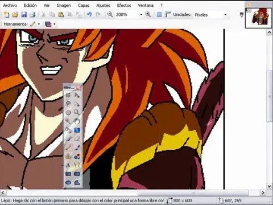The height and width of the screenshot is (205, 273).
Task: Open the Ver menu
Action: 47,5
